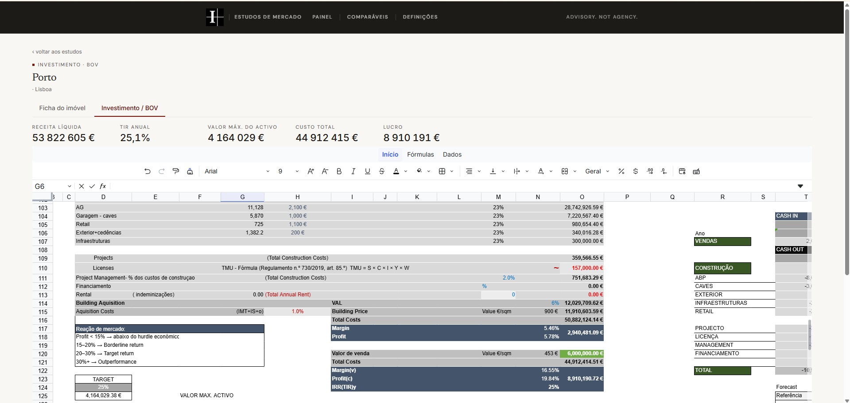
Task: Click decrease decimal places icon
Action: (x=664, y=171)
